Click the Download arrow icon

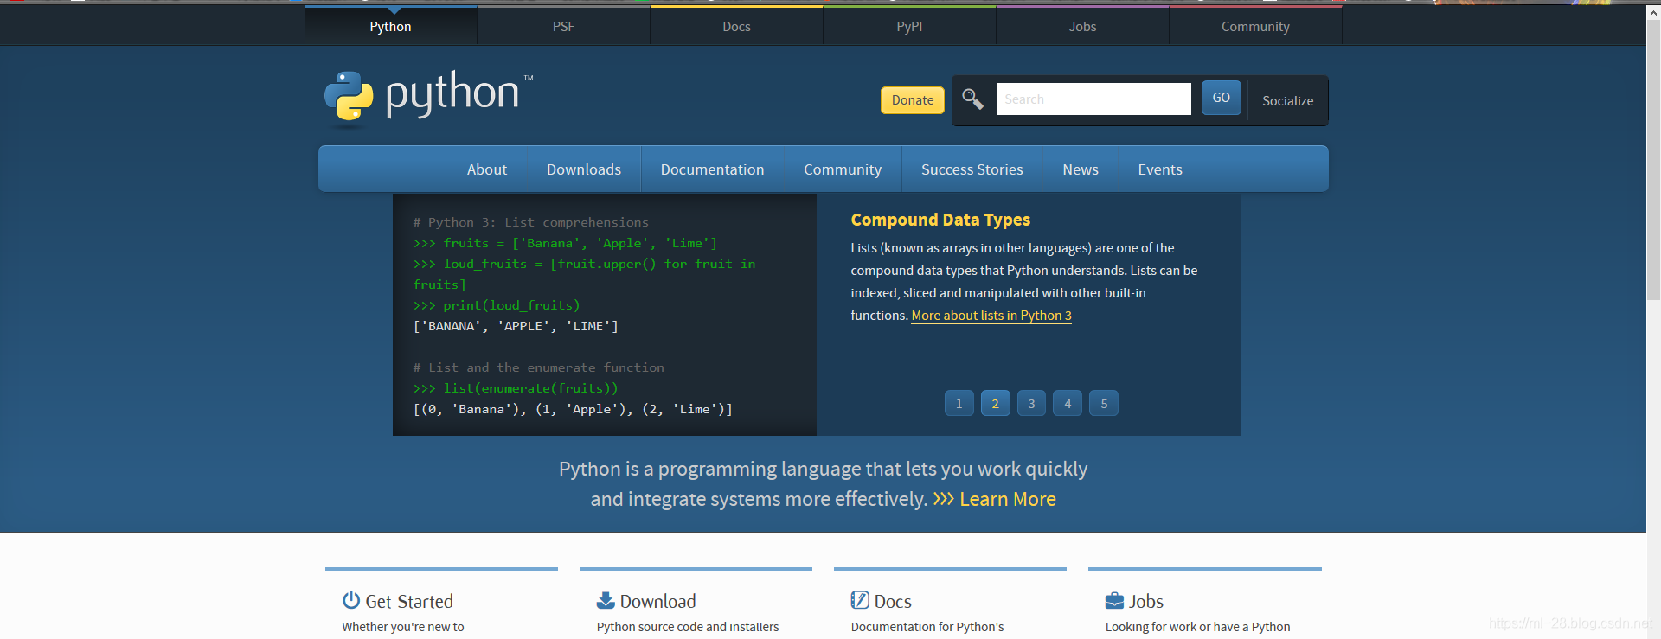pyautogui.click(x=606, y=600)
